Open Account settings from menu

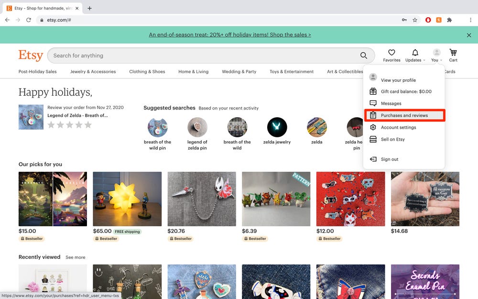(398, 127)
